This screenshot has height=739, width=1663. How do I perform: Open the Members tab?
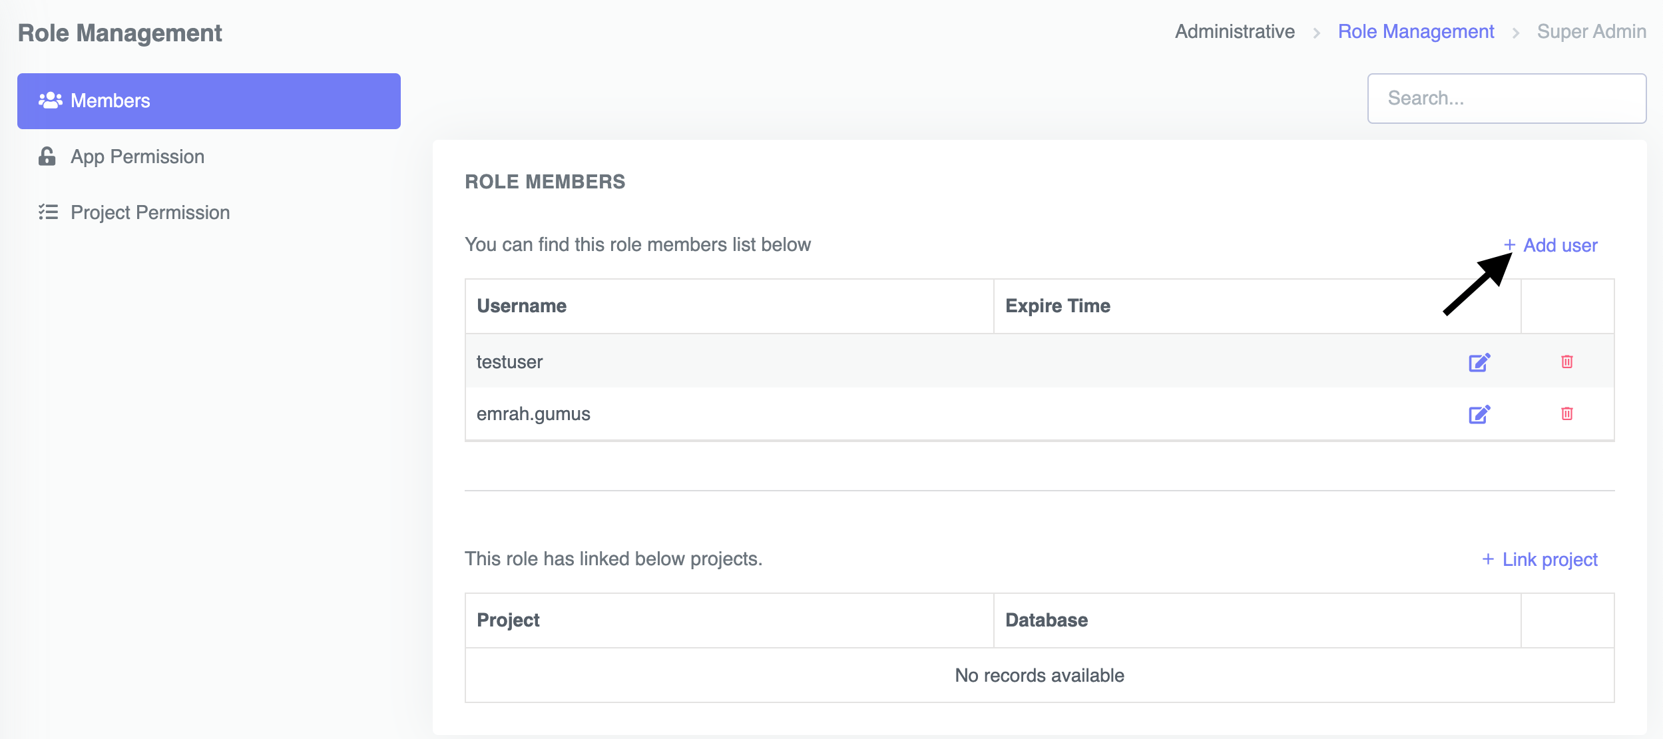click(208, 101)
